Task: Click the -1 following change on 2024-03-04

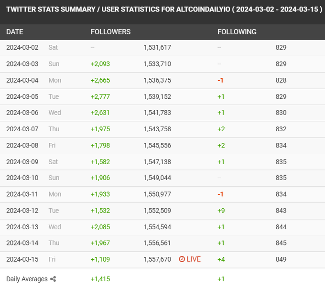Action: [x=220, y=80]
